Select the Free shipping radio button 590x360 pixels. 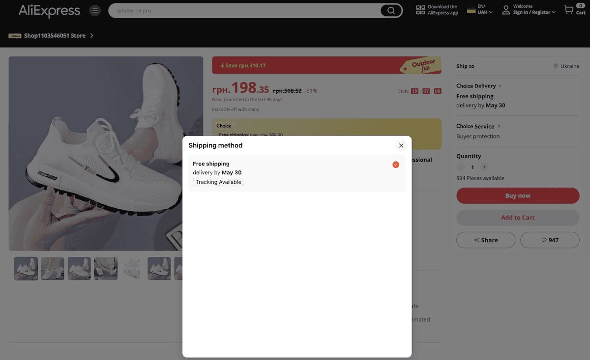[x=396, y=165]
